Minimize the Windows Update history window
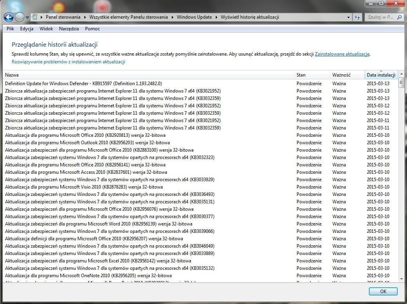407x304 pixels. tap(371, 3)
